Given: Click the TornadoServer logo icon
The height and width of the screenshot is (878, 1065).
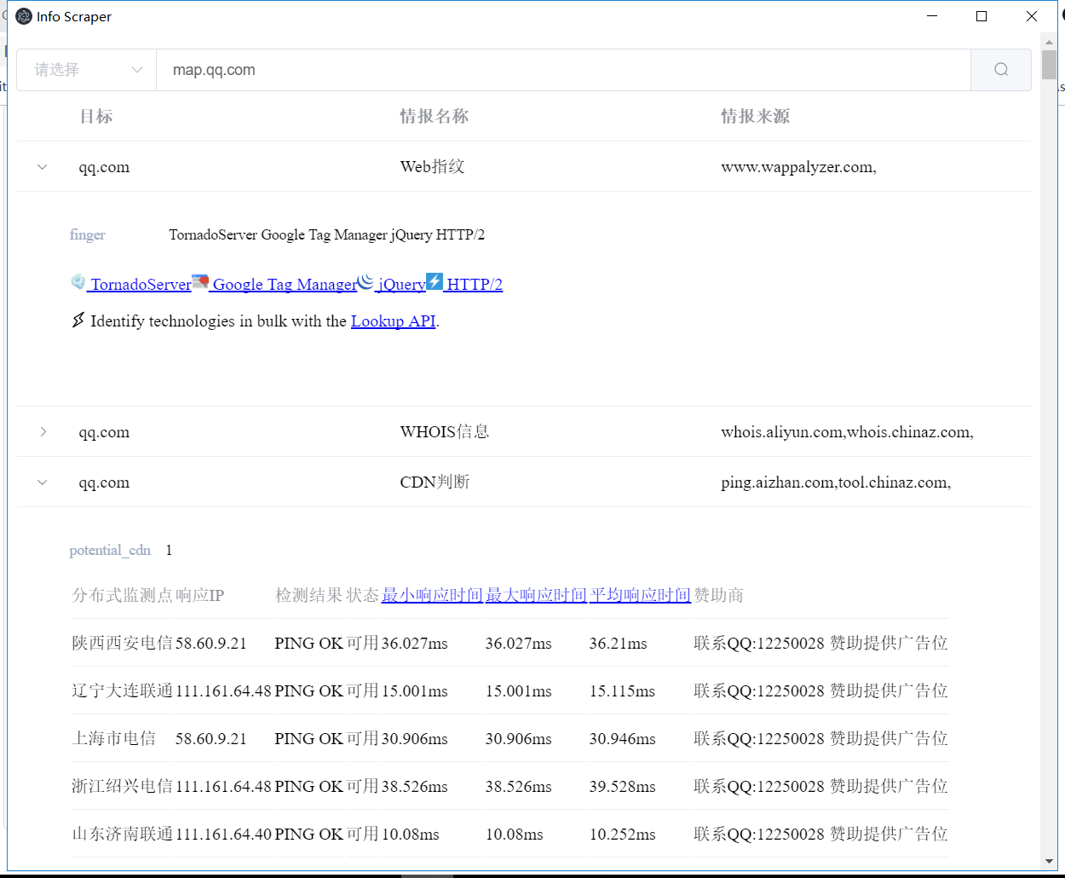Looking at the screenshot, I should point(78,282).
